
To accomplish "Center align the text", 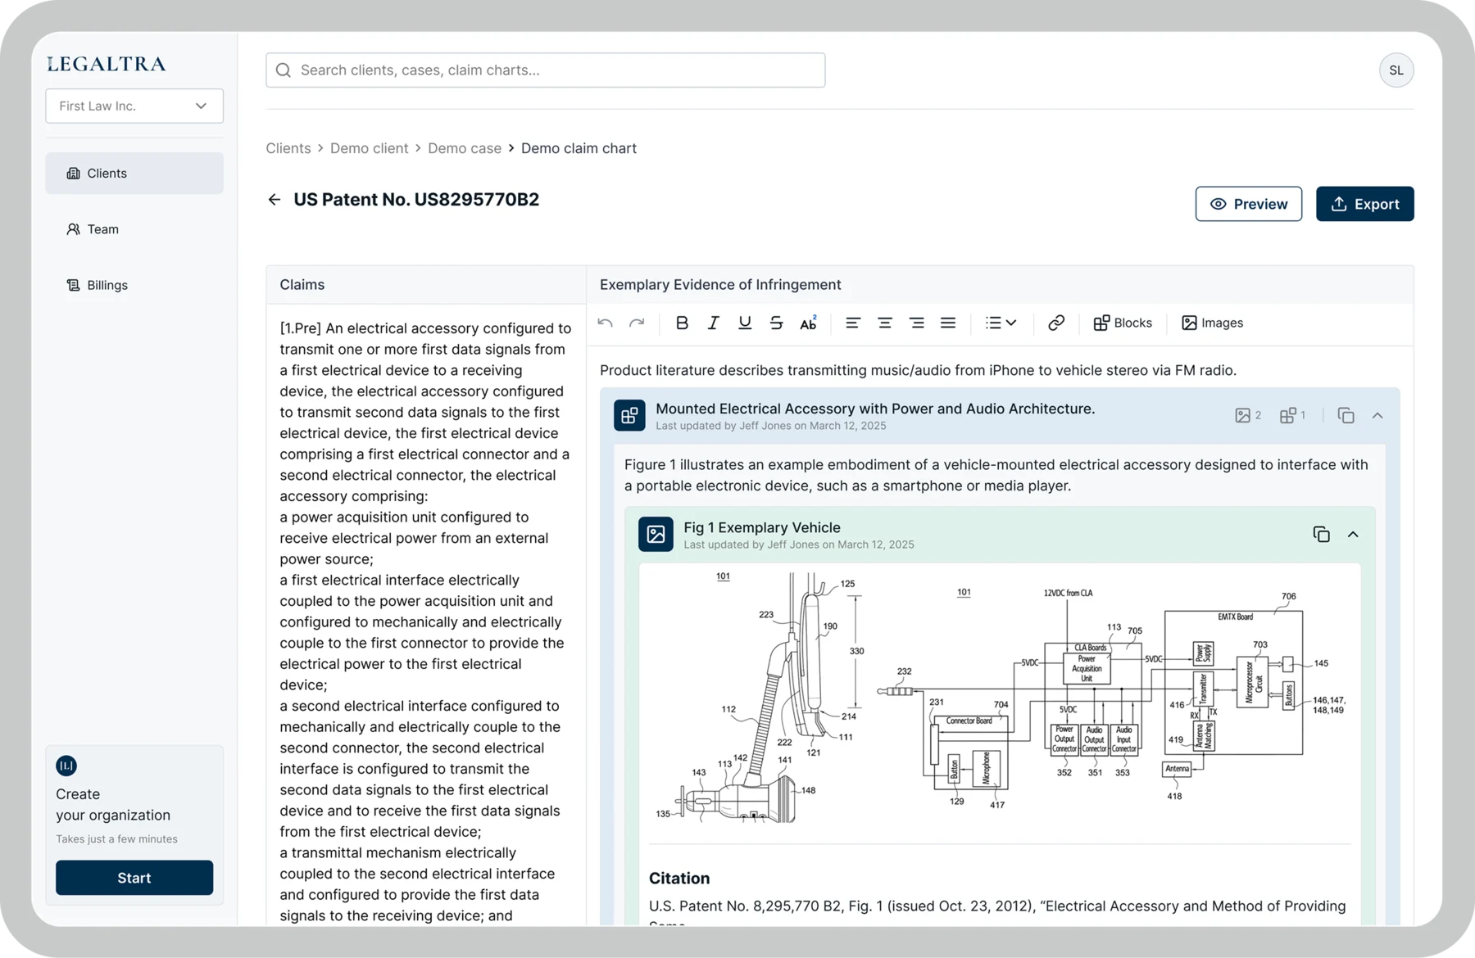I will (885, 323).
